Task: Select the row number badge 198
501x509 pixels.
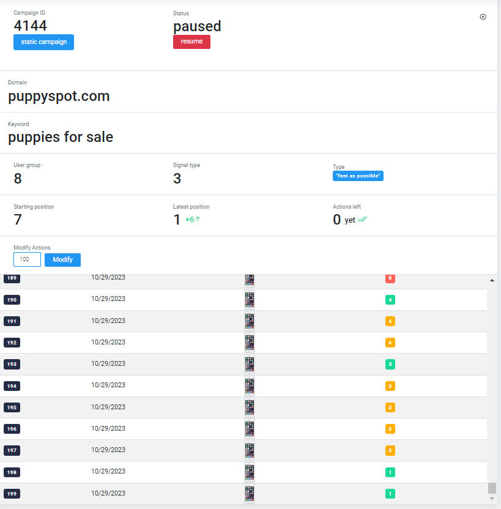Action: [12, 472]
